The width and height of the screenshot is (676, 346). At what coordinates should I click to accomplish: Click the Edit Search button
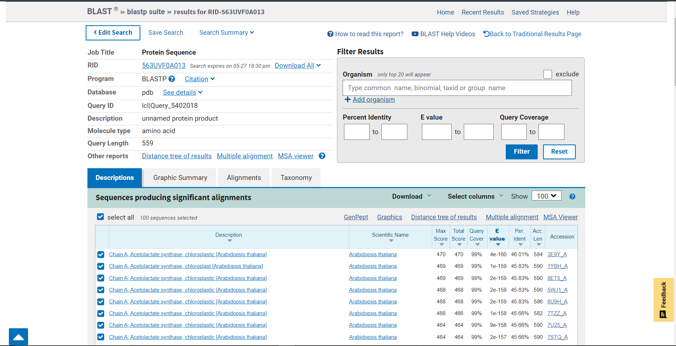pyautogui.click(x=113, y=33)
